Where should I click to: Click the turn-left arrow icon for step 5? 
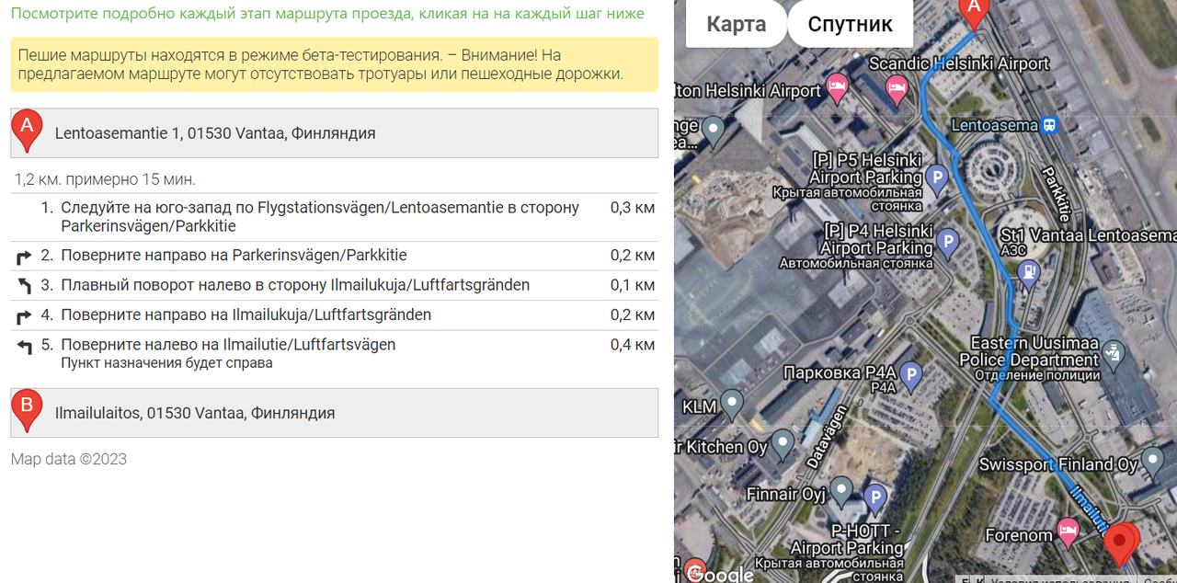pos(25,347)
